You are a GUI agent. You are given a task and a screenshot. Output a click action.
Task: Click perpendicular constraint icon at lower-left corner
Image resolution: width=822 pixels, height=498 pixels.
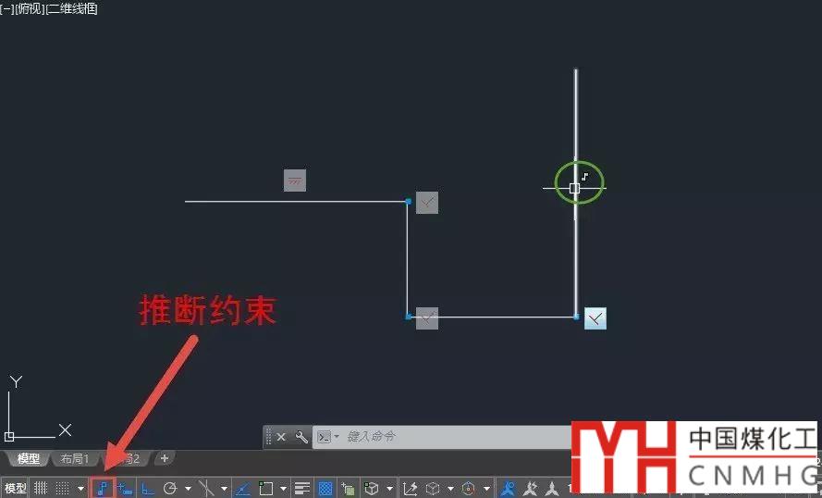pos(427,318)
